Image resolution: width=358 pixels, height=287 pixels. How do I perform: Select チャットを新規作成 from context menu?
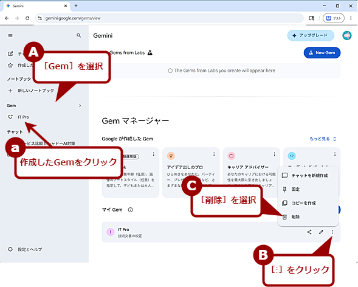coord(308,175)
